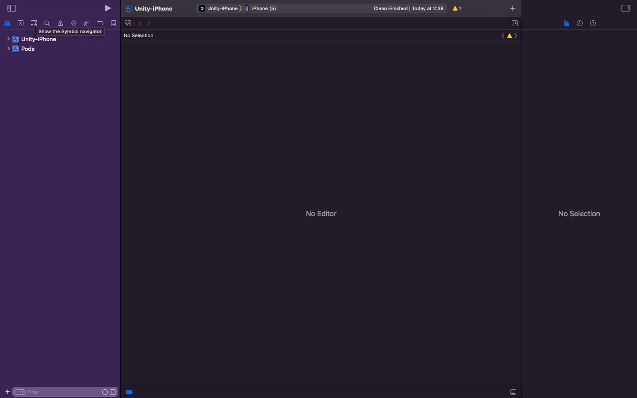
Task: Open the Breakpoint navigator tag icon
Action: pyautogui.click(x=100, y=23)
